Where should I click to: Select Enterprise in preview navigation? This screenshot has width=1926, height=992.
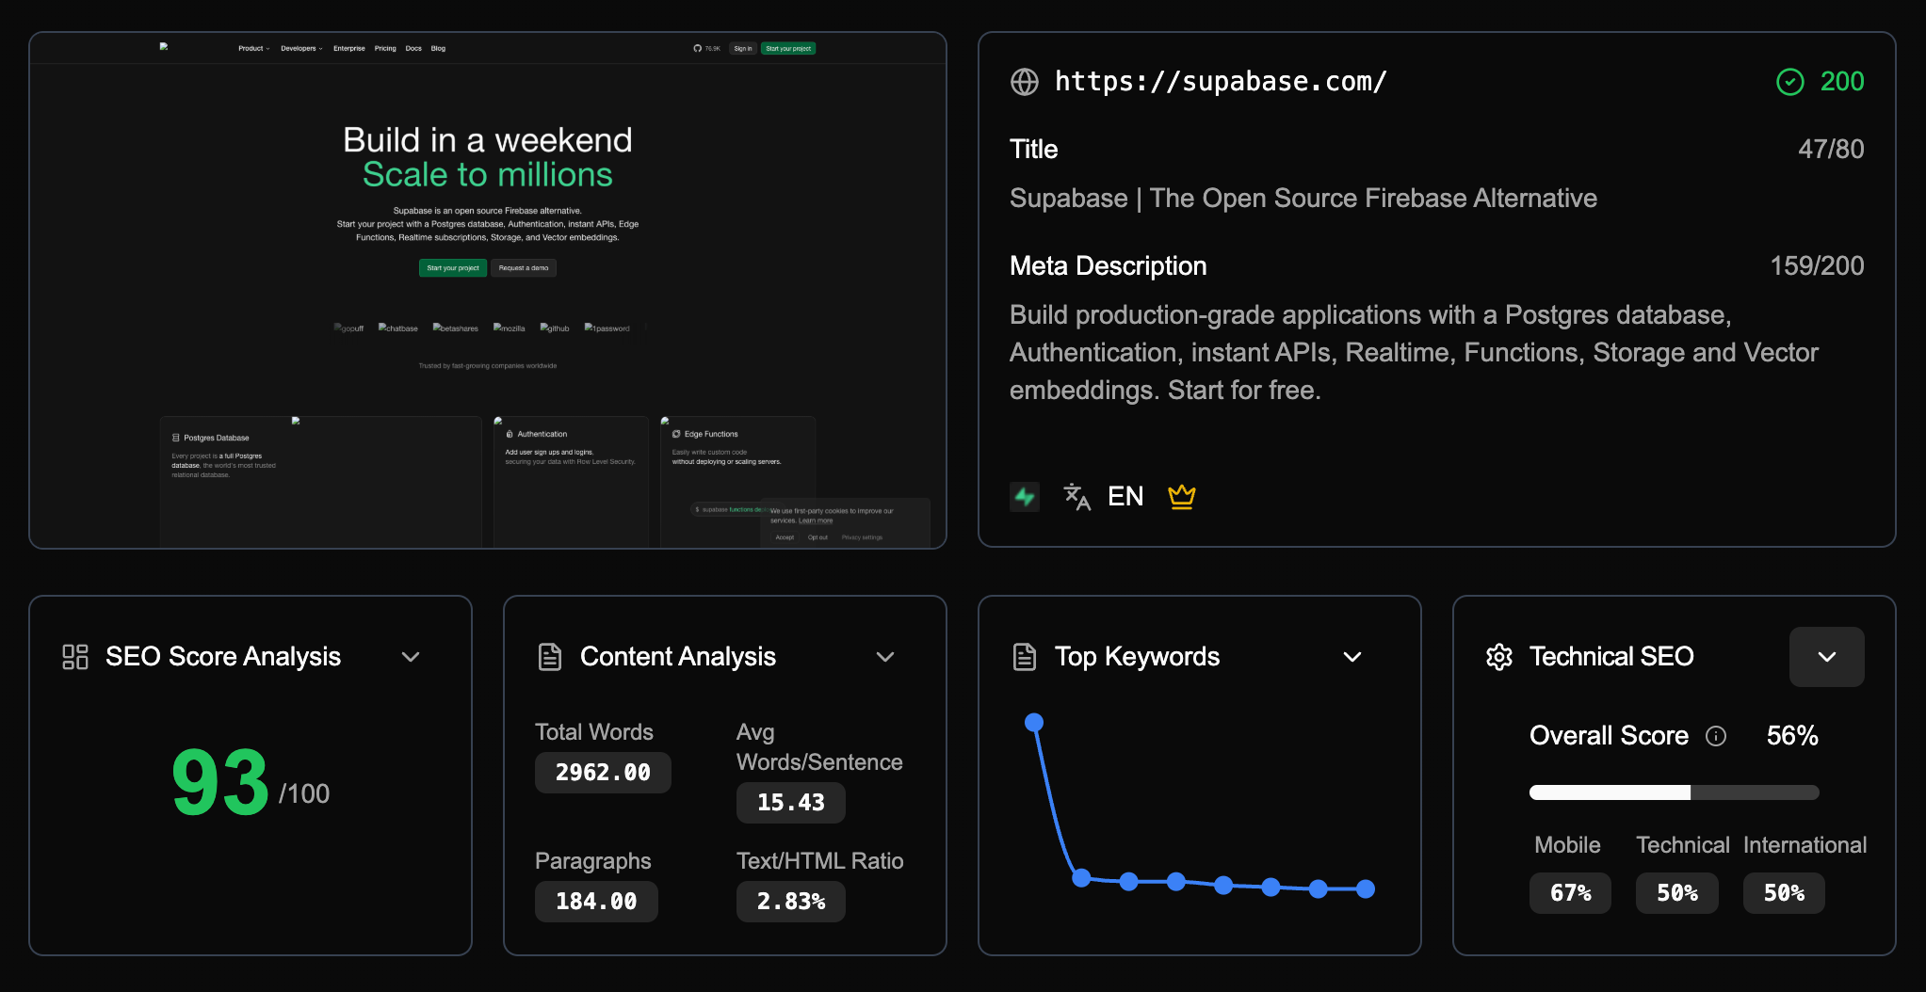349,48
